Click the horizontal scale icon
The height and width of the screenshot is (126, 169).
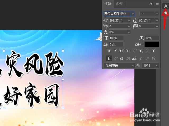click(142, 38)
